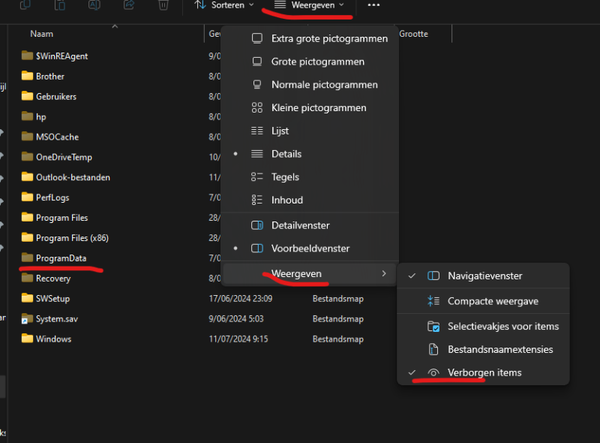The height and width of the screenshot is (443, 600).
Task: Toggle the Navigatievenster pane
Action: point(484,276)
